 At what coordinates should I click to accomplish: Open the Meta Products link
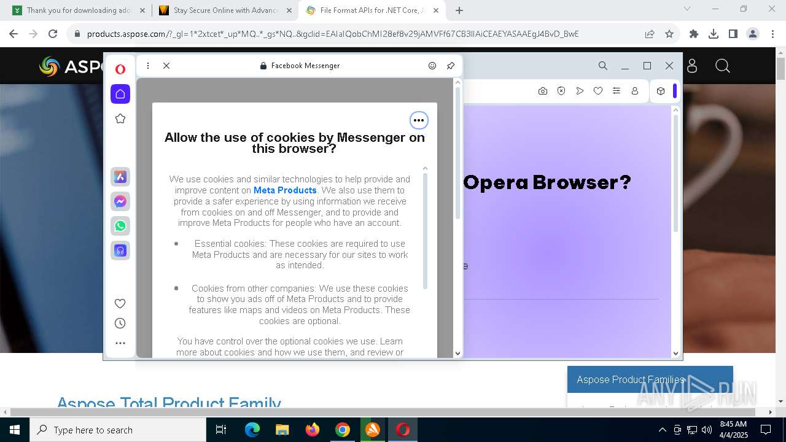pos(285,190)
